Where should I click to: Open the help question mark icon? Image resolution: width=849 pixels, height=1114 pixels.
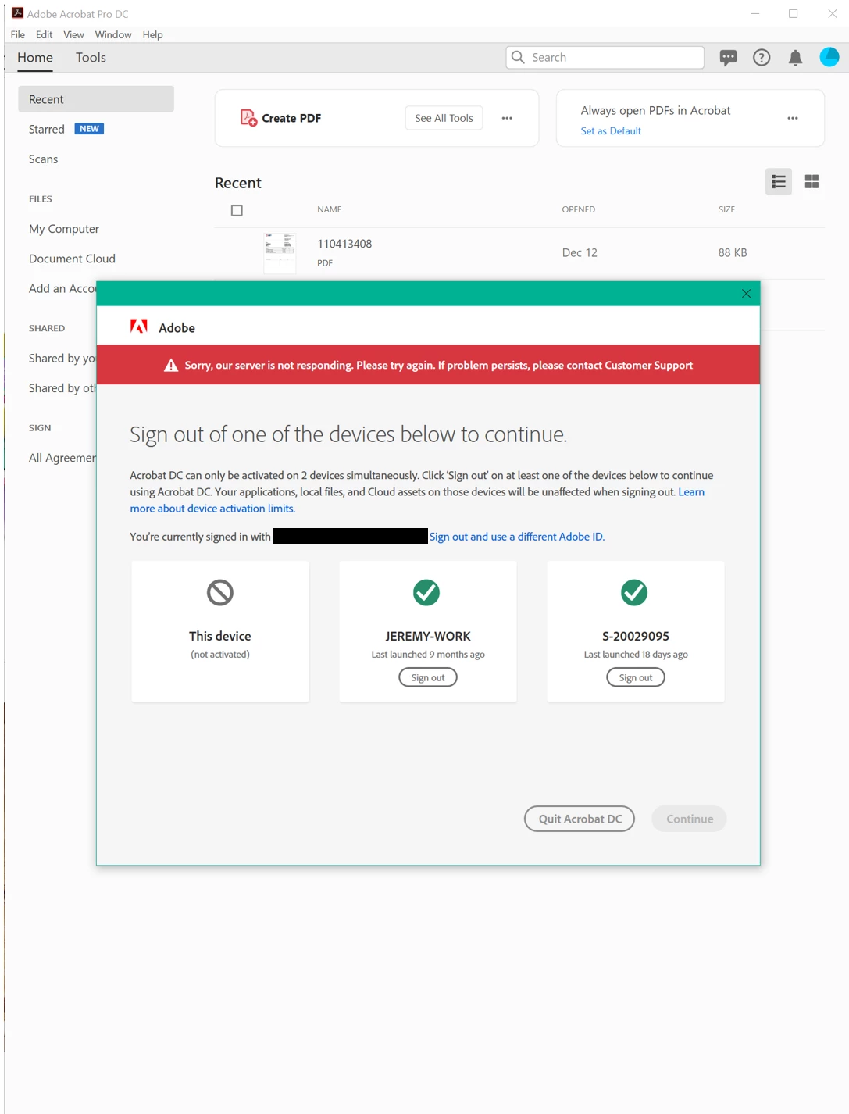pos(762,58)
